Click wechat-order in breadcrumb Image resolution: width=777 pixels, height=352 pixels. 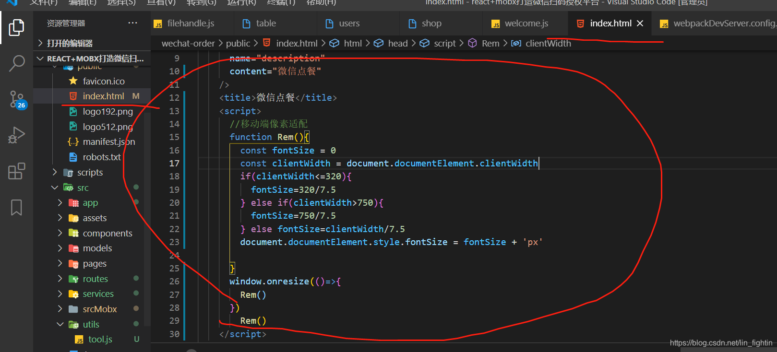pos(188,43)
